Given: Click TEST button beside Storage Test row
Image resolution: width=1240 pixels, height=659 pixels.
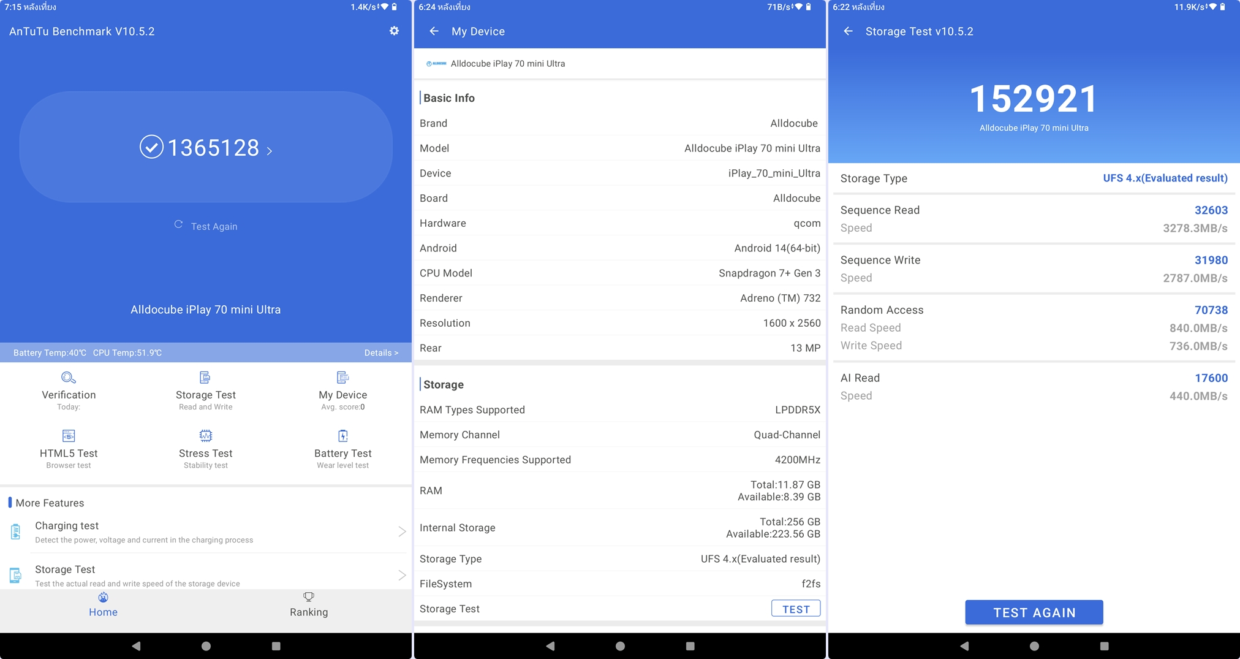Looking at the screenshot, I should click(x=796, y=609).
